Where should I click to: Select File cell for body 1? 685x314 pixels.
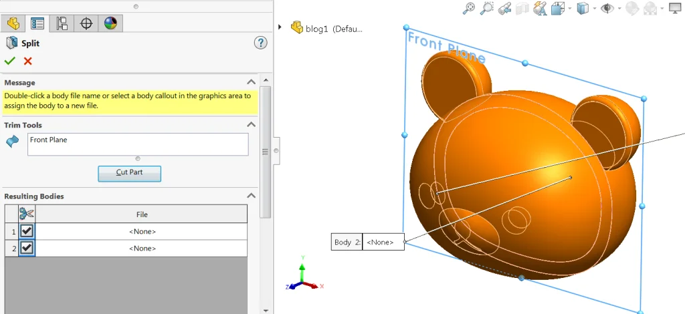click(142, 232)
